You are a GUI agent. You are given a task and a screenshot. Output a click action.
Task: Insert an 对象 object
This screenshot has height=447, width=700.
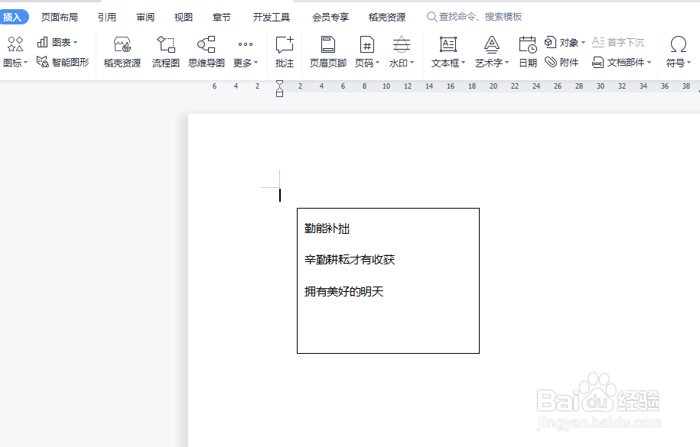565,42
